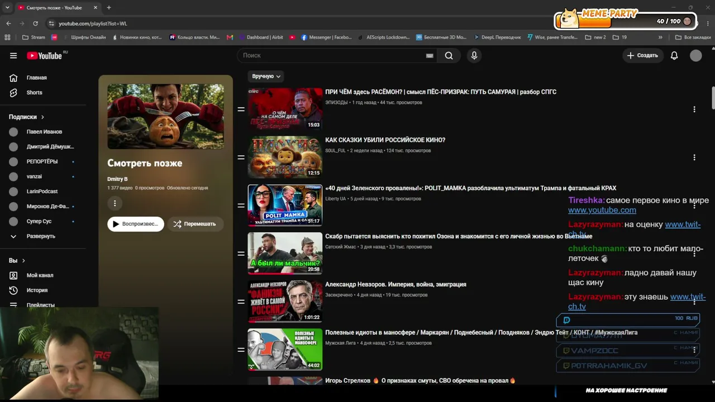
Task: Reload the page
Action: 35,23
